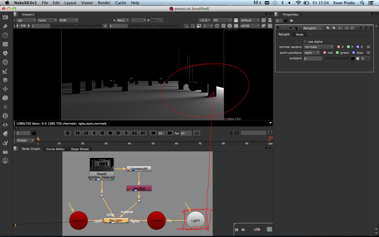Open the normals vector layer dropdown
Screen dimensions: 379x237
pyautogui.click(x=319, y=47)
